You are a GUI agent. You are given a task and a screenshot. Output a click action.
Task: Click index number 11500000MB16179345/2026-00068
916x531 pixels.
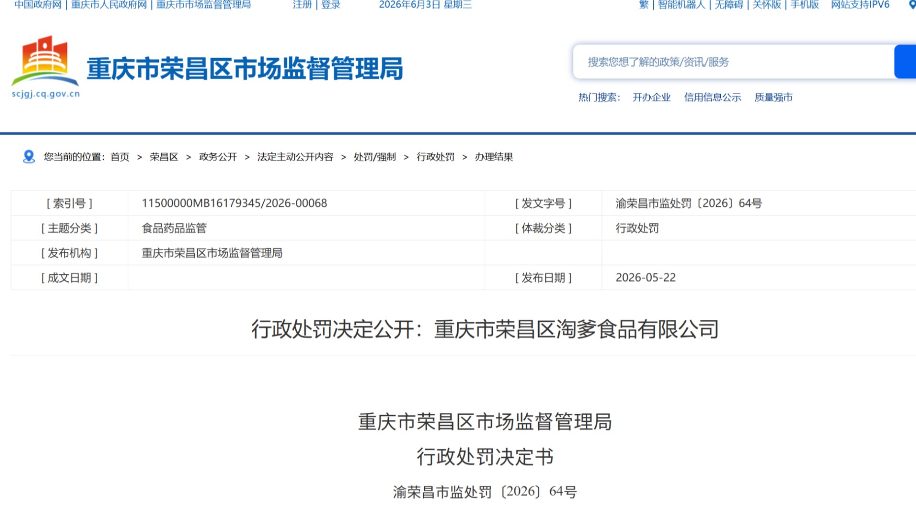point(234,203)
